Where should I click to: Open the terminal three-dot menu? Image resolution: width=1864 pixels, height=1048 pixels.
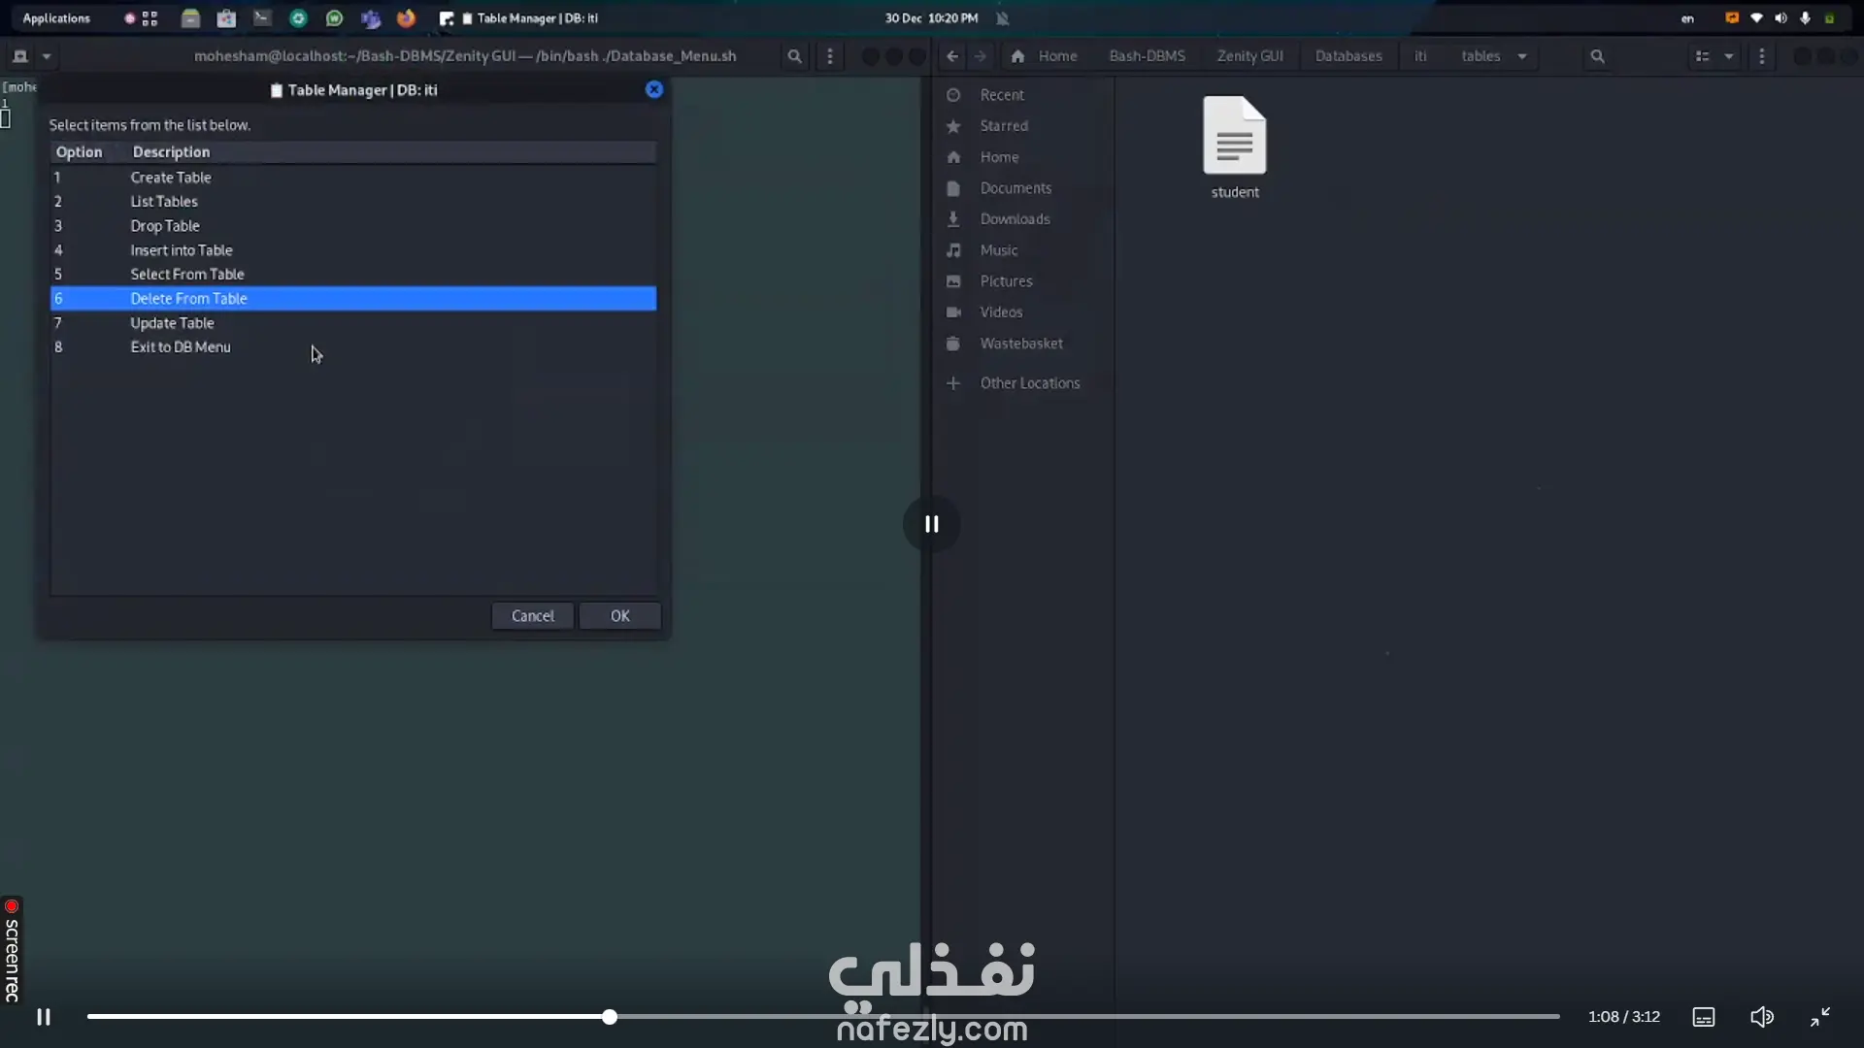(829, 56)
